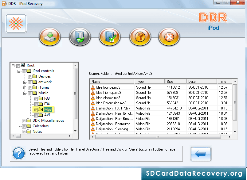Click the file list scroll right arrow
Image resolution: width=247 pixels, height=180 pixels.
coord(230,137)
